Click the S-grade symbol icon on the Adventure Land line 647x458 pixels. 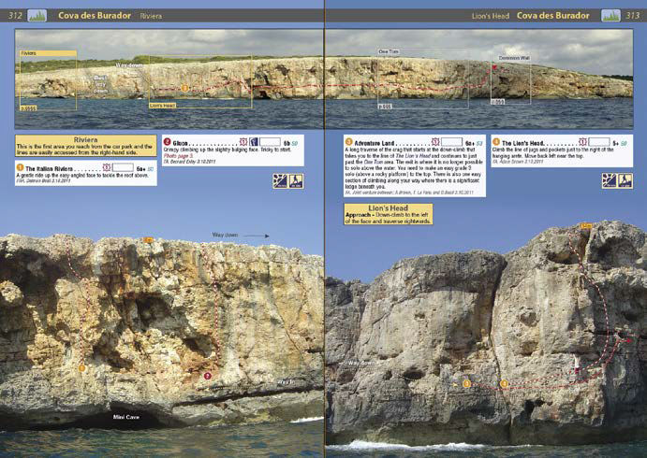pos(434,142)
